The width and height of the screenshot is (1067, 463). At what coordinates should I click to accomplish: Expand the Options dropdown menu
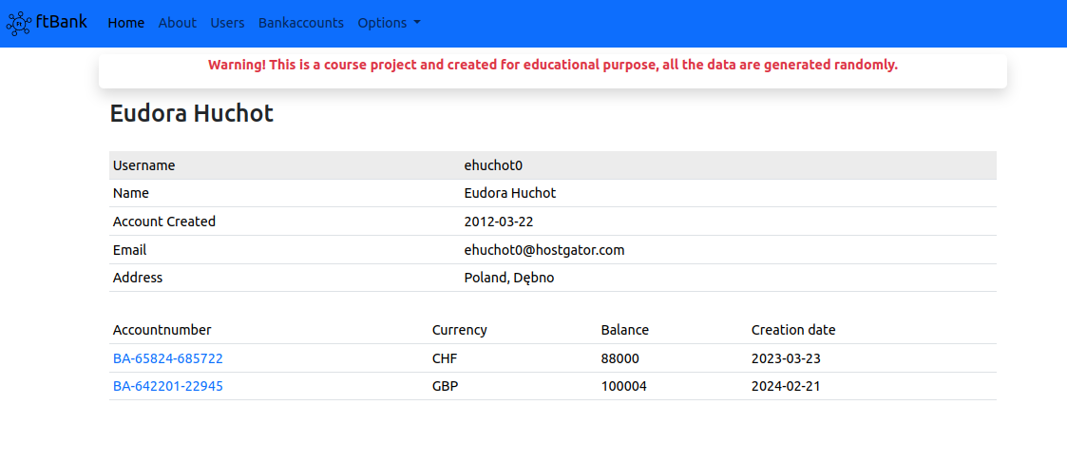[x=389, y=23]
